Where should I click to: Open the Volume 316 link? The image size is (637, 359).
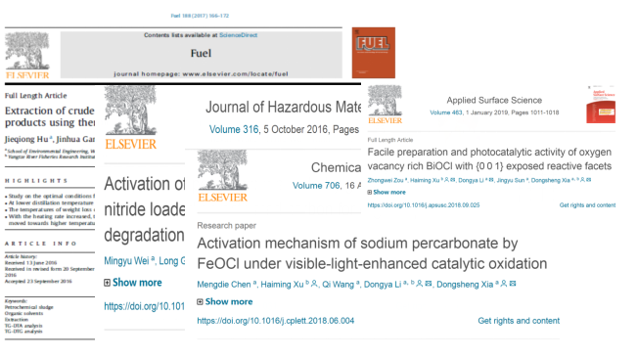(x=234, y=129)
